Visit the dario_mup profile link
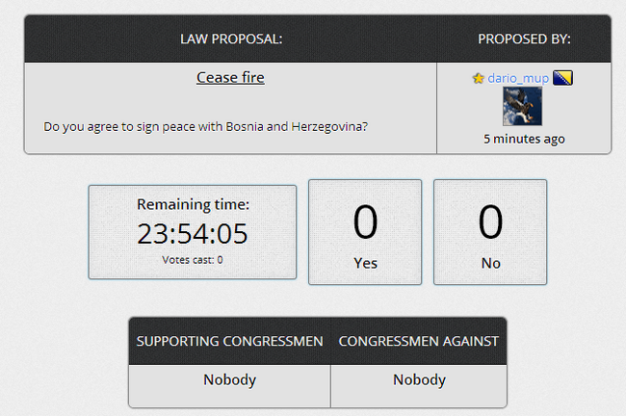The height and width of the screenshot is (416, 626). pyautogui.click(x=518, y=78)
